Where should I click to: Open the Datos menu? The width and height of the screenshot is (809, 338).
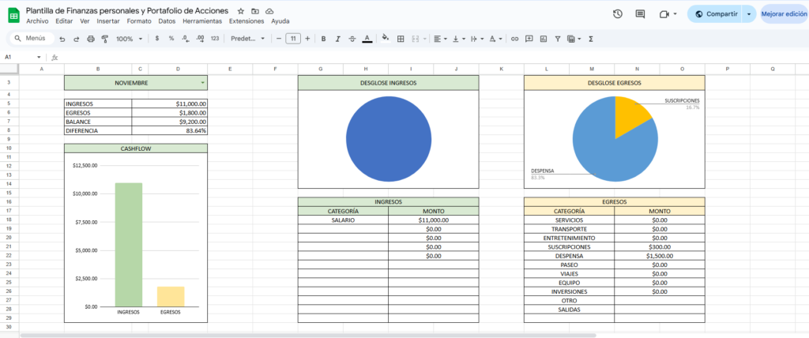click(x=167, y=21)
